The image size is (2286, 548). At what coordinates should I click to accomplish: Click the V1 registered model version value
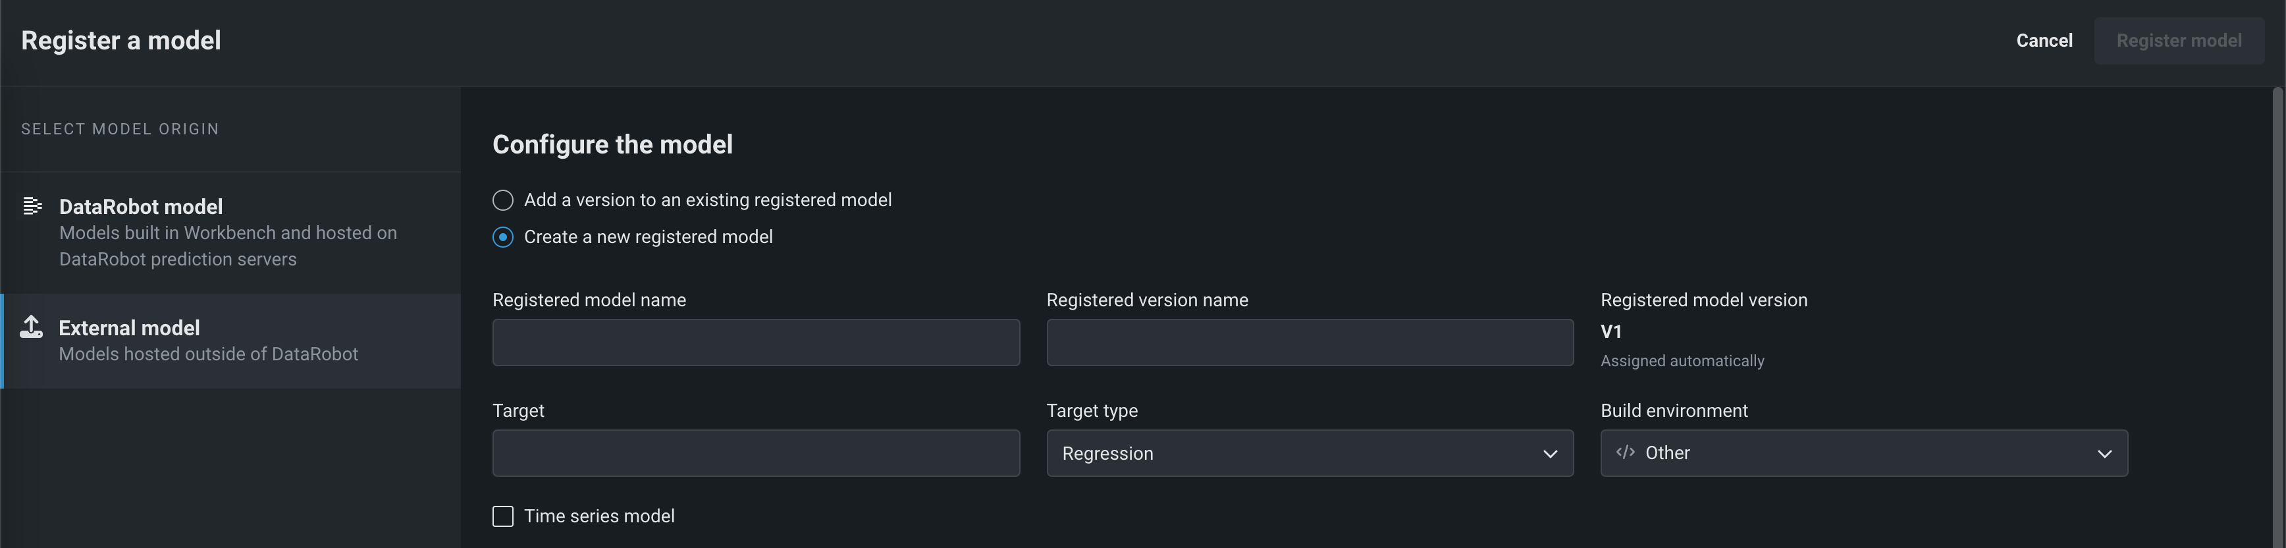click(x=1610, y=332)
